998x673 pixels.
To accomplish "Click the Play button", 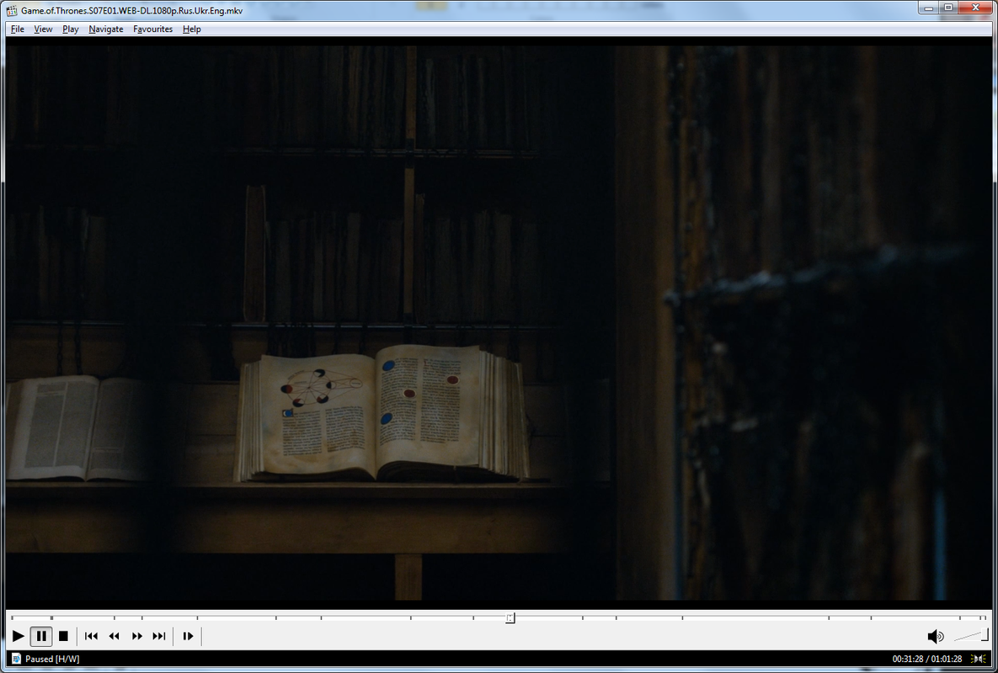I will click(19, 636).
